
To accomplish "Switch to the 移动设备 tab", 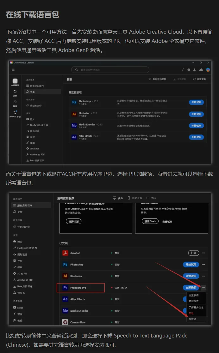I will (135, 198).
